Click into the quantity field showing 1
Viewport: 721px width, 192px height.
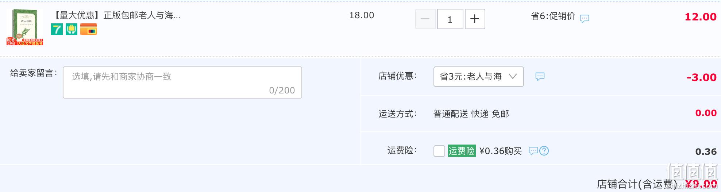pos(450,19)
